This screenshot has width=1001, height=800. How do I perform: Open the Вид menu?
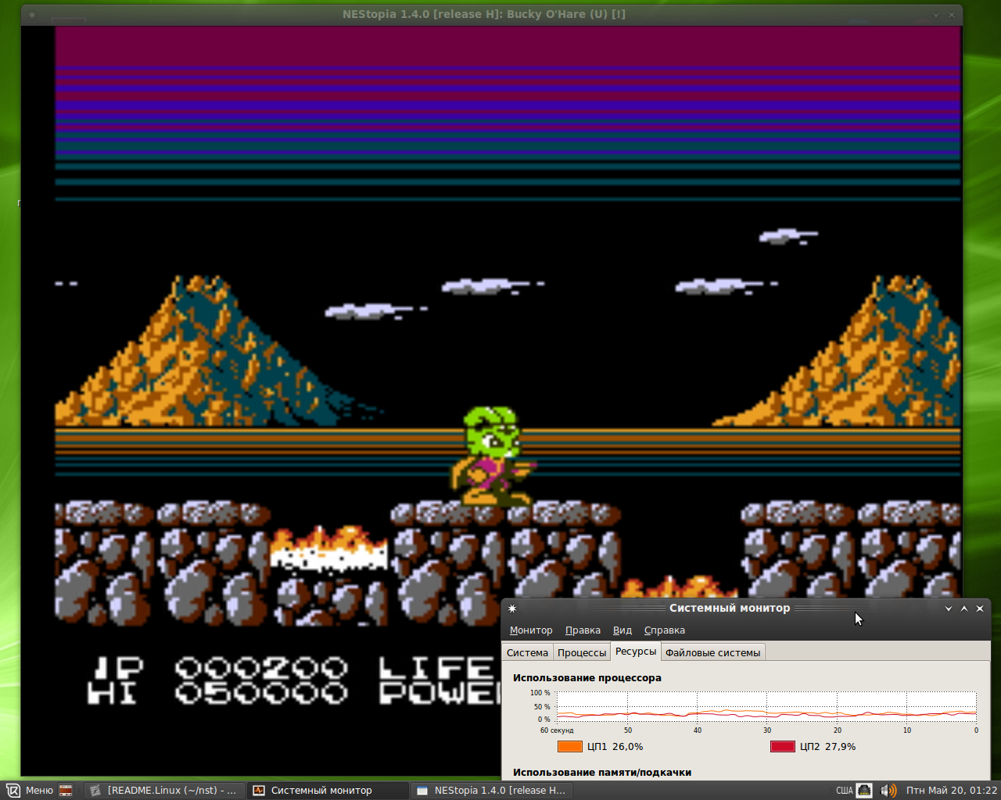(622, 630)
